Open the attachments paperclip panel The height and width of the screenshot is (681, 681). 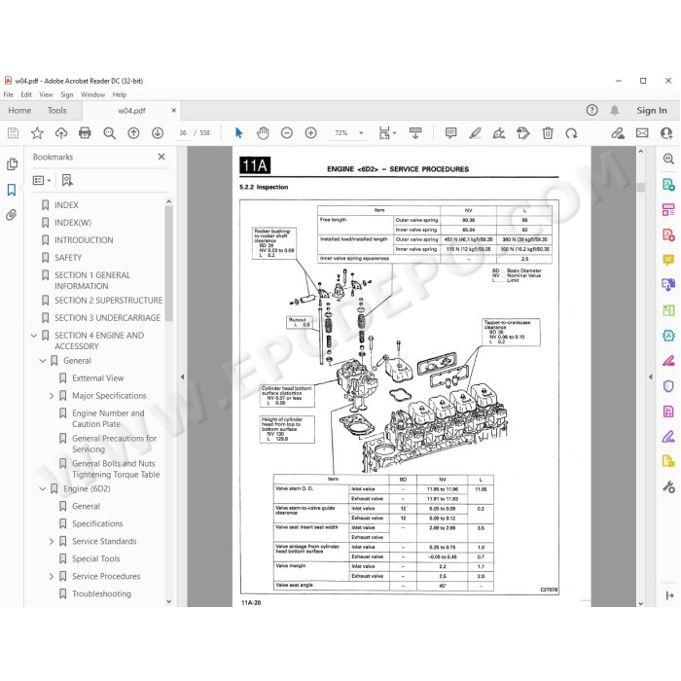(x=12, y=215)
